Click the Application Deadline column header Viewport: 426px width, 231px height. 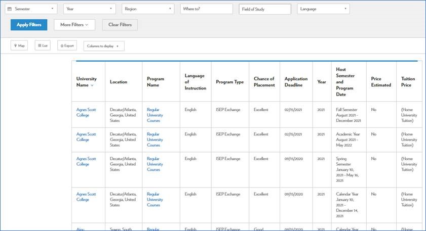point(296,82)
